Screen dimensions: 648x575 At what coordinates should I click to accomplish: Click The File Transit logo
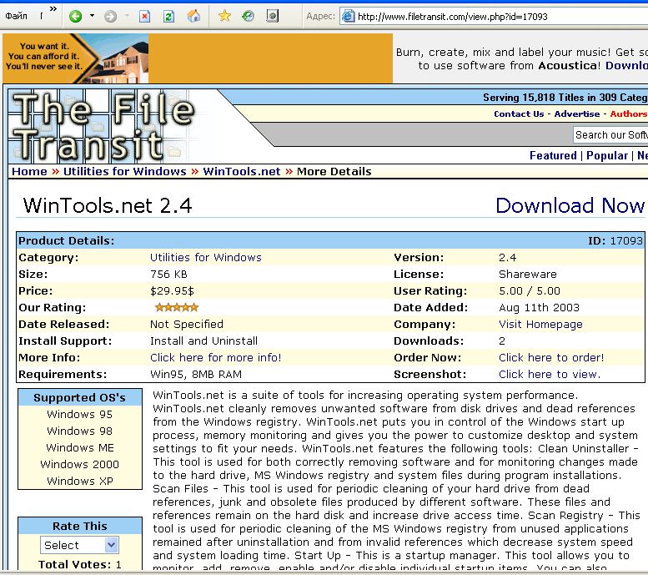click(x=103, y=126)
